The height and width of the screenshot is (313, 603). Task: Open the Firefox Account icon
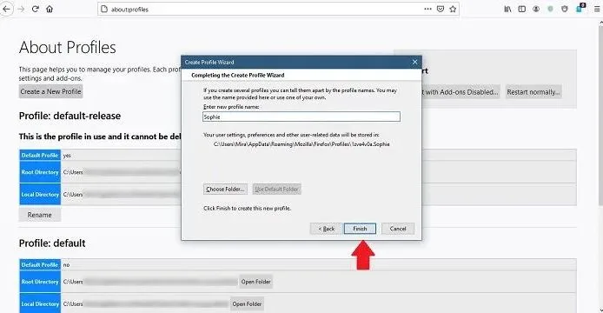(x=536, y=9)
